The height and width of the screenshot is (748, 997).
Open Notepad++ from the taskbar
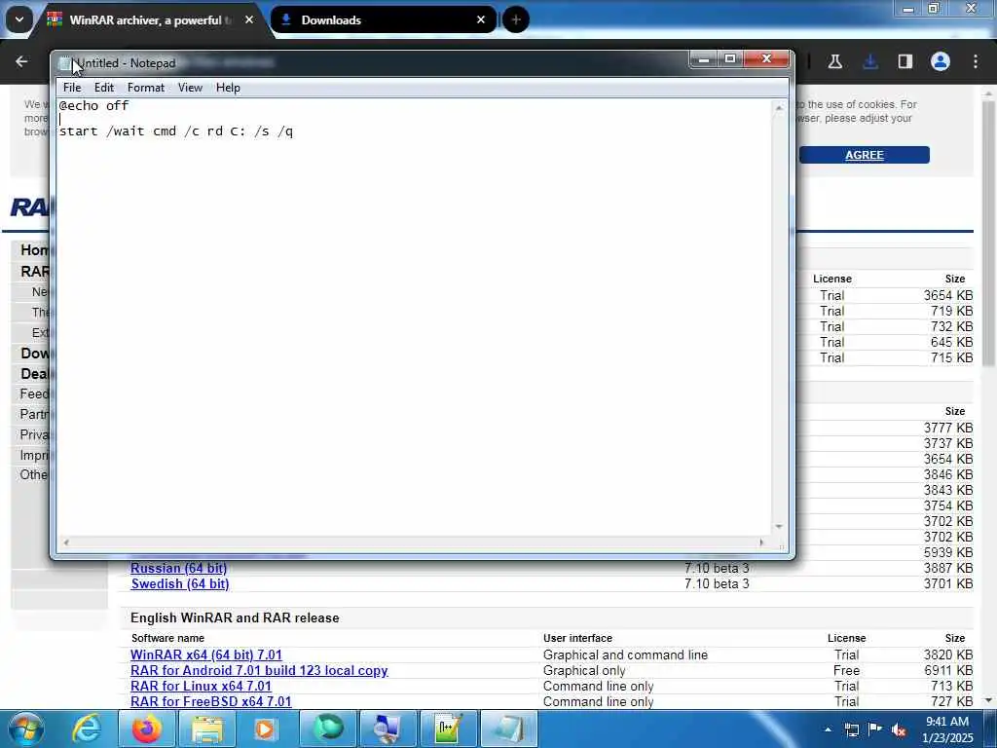tap(448, 729)
